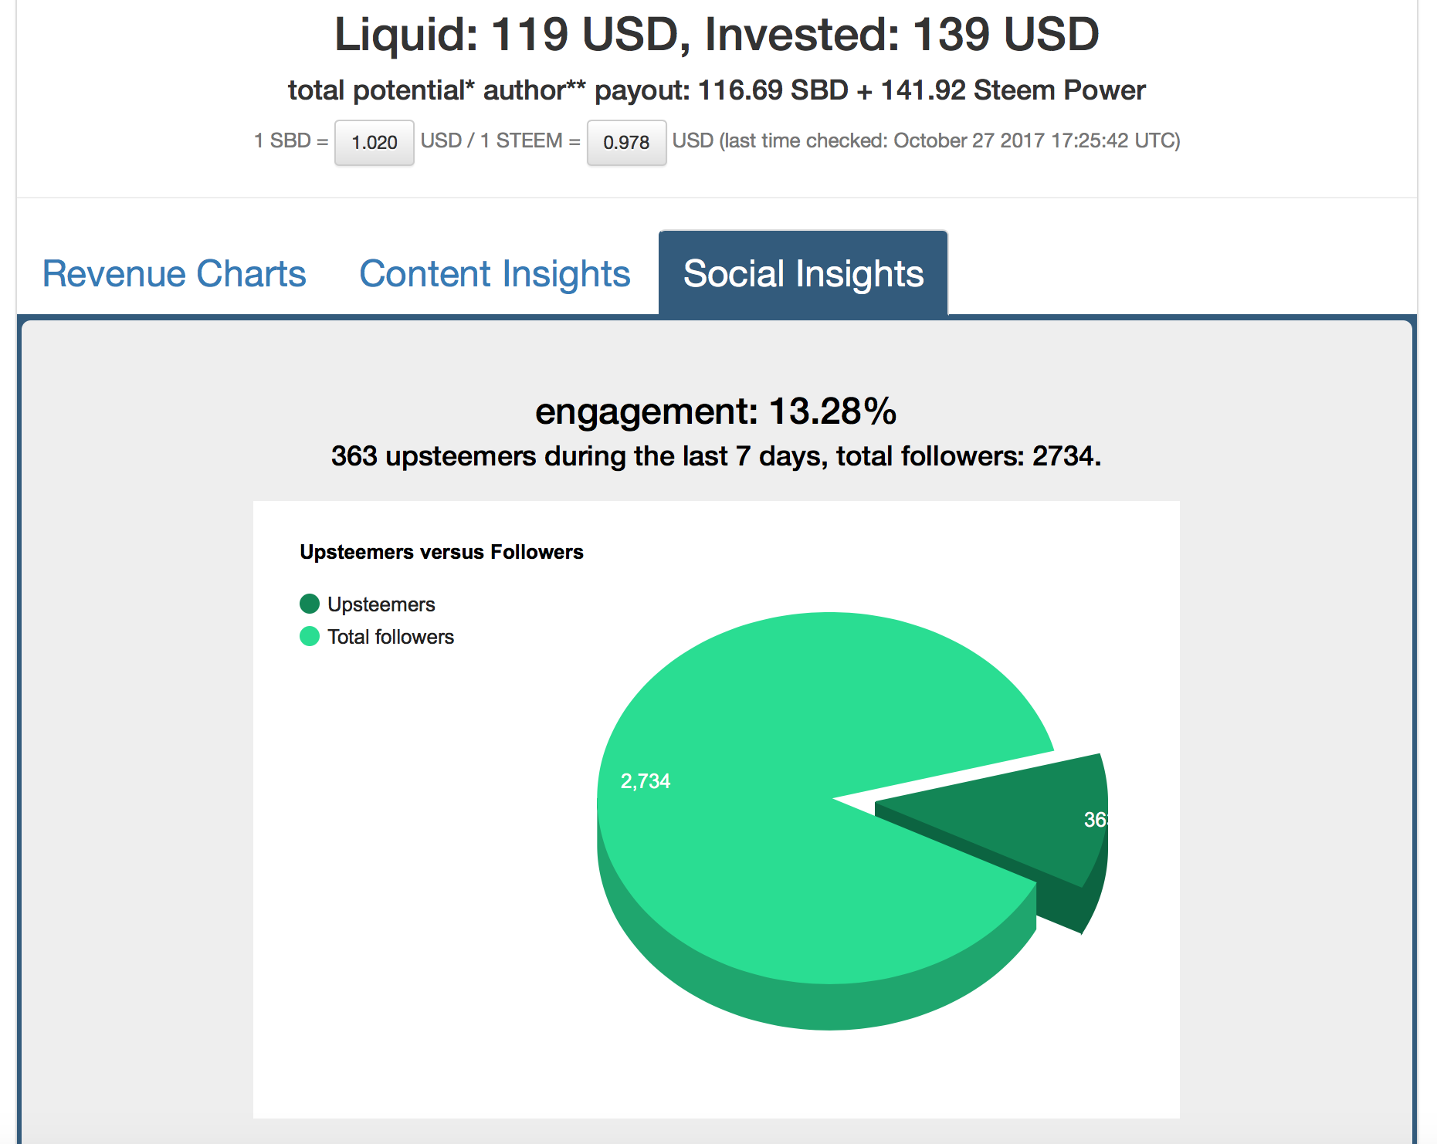The width and height of the screenshot is (1437, 1144).
Task: Click the last time checked timestamp text
Action: tap(926, 140)
